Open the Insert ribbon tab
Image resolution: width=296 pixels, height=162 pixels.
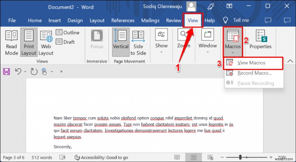pyautogui.click(x=54, y=20)
